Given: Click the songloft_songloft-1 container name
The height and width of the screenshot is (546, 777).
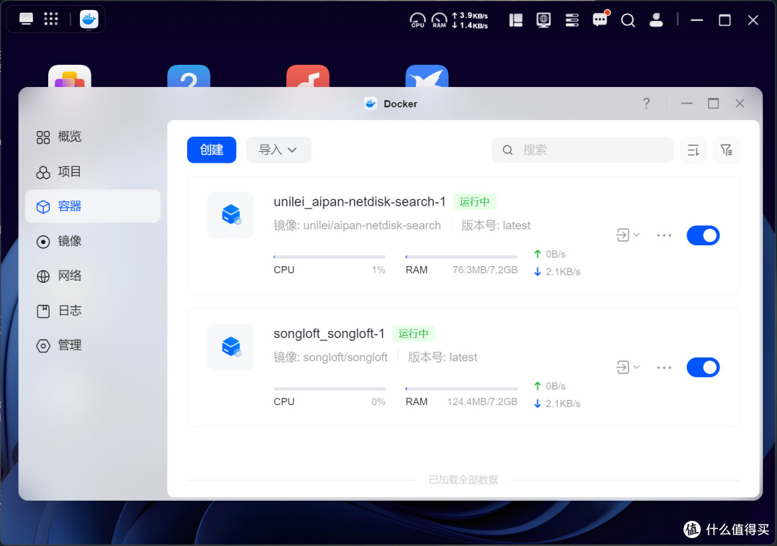Looking at the screenshot, I should [x=329, y=334].
